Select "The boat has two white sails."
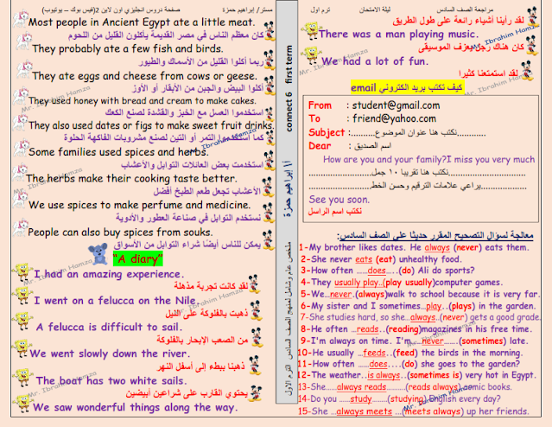552x427 pixels. pos(111,381)
